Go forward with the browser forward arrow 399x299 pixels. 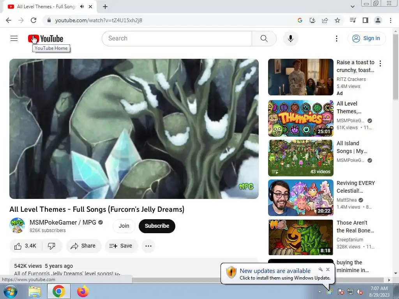(x=21, y=20)
